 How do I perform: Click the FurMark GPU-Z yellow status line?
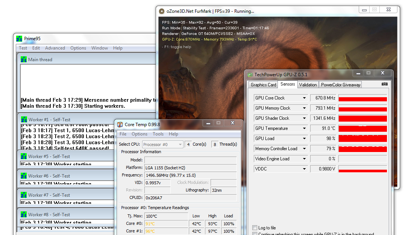click(x=209, y=39)
